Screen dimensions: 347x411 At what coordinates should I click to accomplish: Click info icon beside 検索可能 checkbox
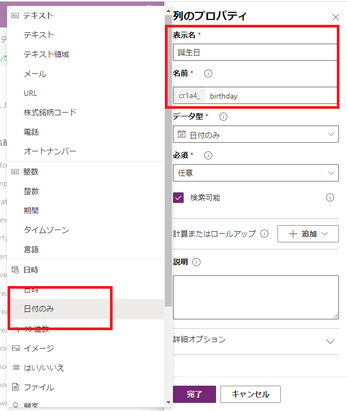[x=330, y=197]
